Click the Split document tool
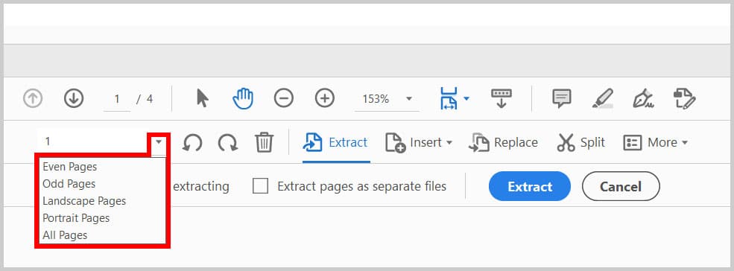Viewport: 734px width, 271px height. (581, 142)
